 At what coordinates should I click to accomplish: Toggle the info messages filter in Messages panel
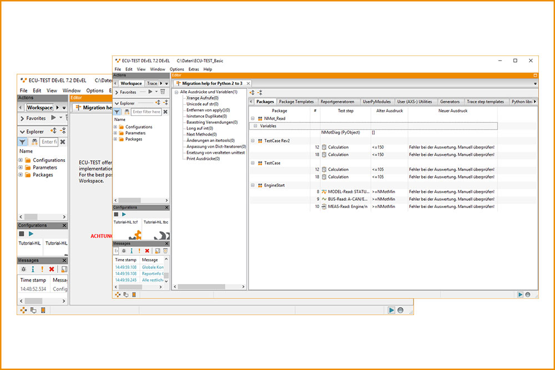coord(132,251)
